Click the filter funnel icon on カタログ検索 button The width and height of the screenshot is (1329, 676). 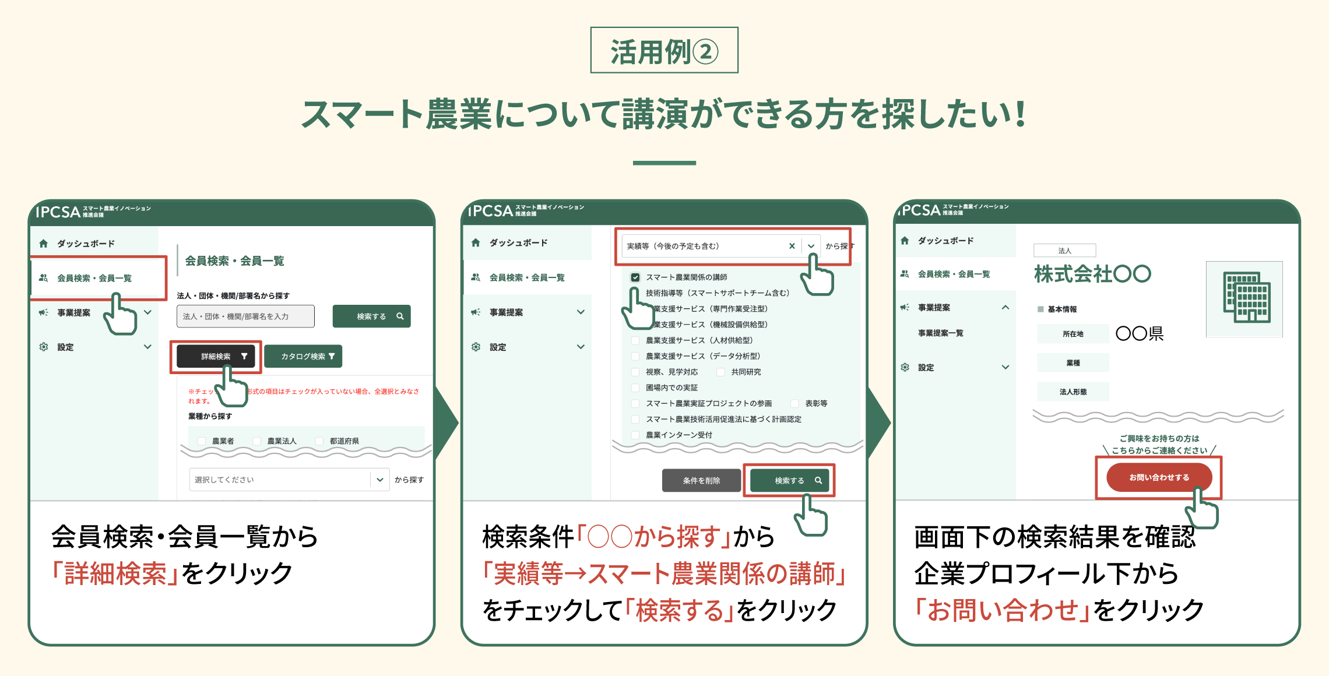pos(332,356)
